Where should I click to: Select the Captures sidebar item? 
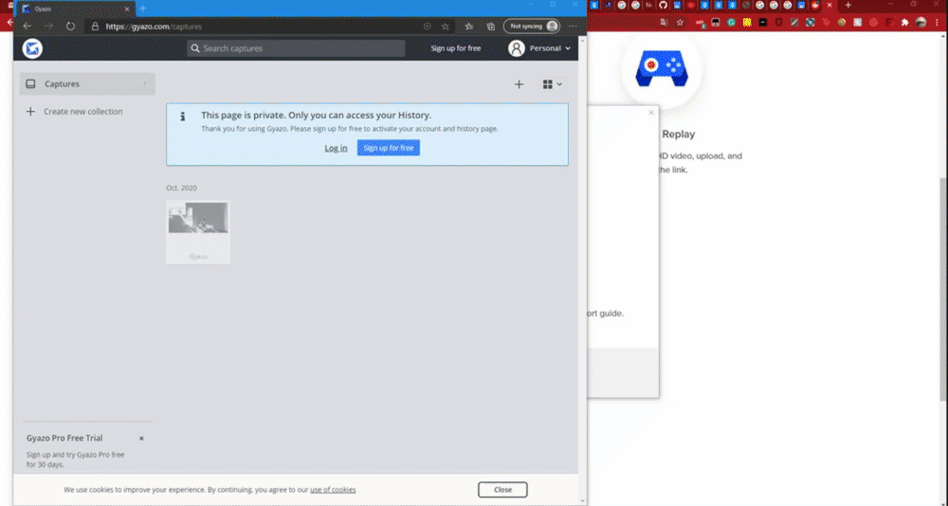pyautogui.click(x=87, y=84)
